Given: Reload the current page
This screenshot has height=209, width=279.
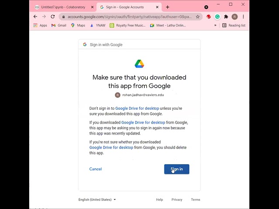Looking at the screenshot, I should tap(53, 17).
